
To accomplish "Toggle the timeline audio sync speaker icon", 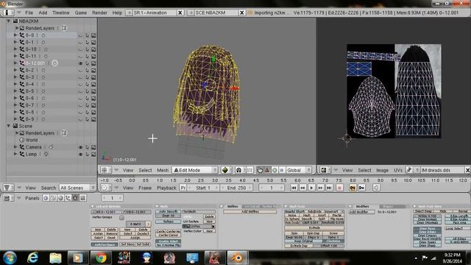I will (x=376, y=188).
